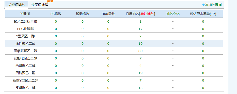Click Baidu rank 7 for 新型Y型聚乙二醇
Screen dimensions: 237x94
pyautogui.click(x=140, y=81)
